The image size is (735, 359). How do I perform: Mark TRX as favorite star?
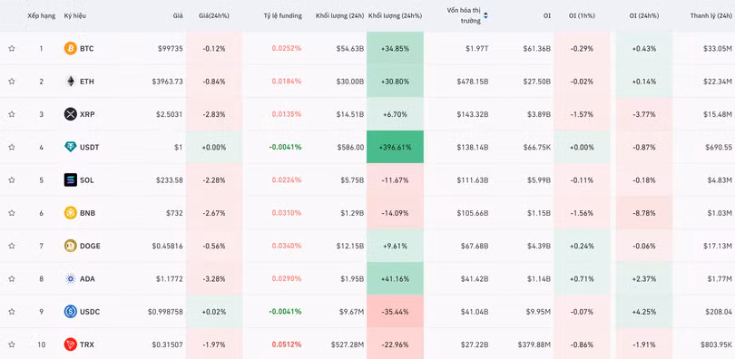point(12,344)
